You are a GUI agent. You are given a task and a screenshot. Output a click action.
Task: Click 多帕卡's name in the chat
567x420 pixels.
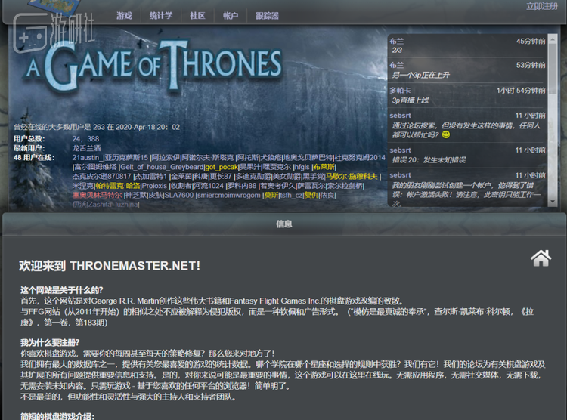400,91
